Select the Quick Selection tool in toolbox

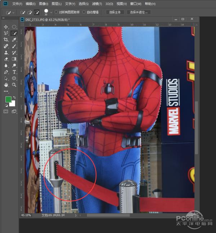(x=14, y=33)
